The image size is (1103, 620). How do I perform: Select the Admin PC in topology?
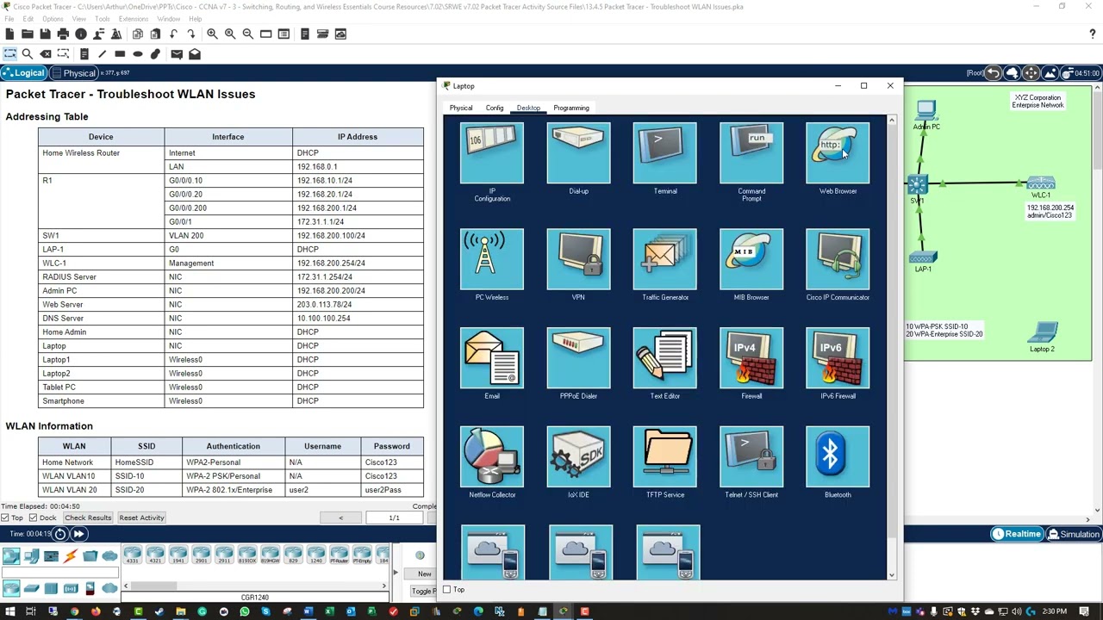[926, 110]
